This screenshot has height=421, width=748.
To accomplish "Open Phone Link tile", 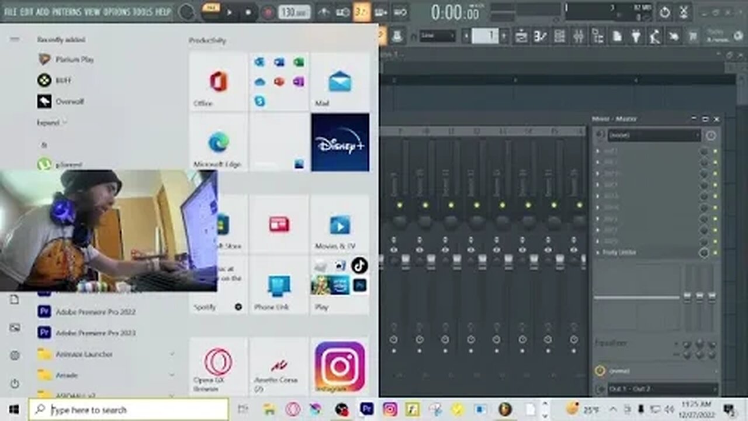I will 279,285.
